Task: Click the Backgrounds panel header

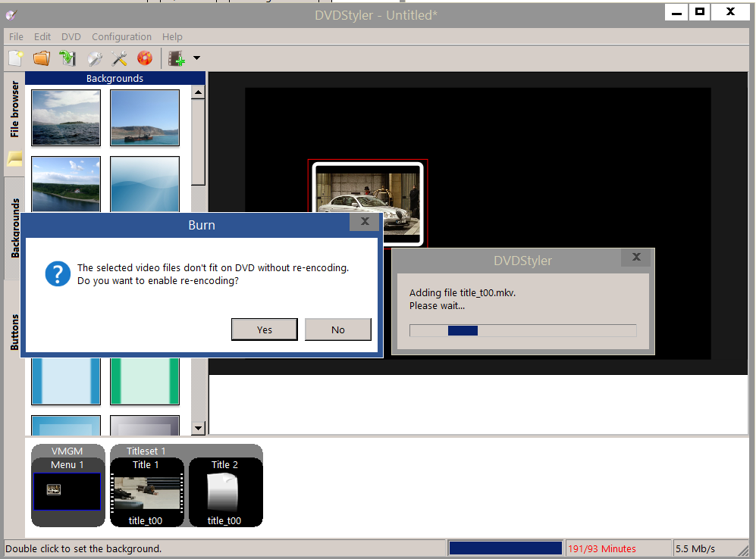Action: pos(114,79)
